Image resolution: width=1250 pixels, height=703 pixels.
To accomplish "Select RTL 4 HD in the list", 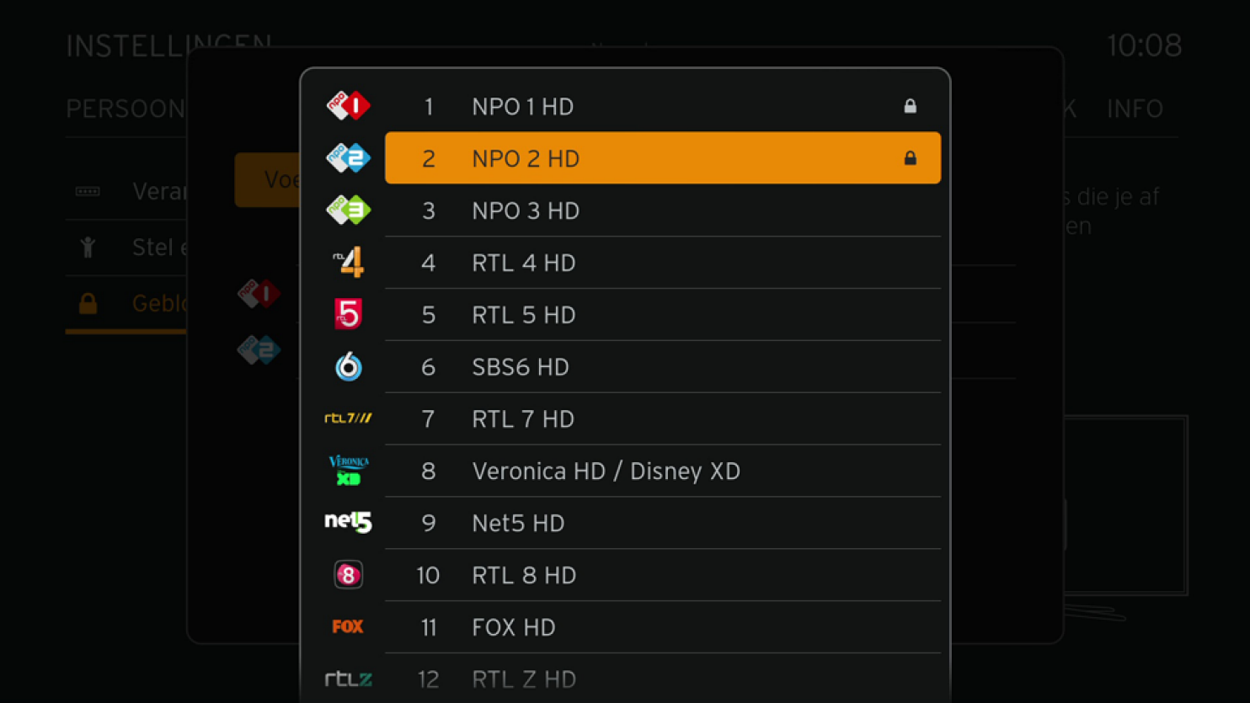I will 662,263.
